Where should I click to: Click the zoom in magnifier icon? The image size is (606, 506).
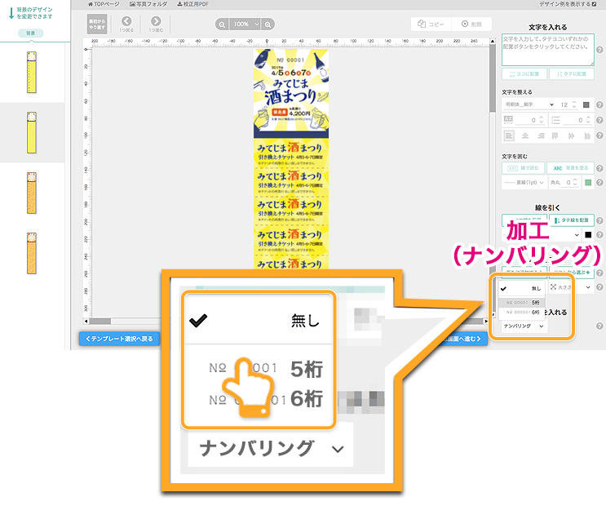pyautogui.click(x=268, y=24)
